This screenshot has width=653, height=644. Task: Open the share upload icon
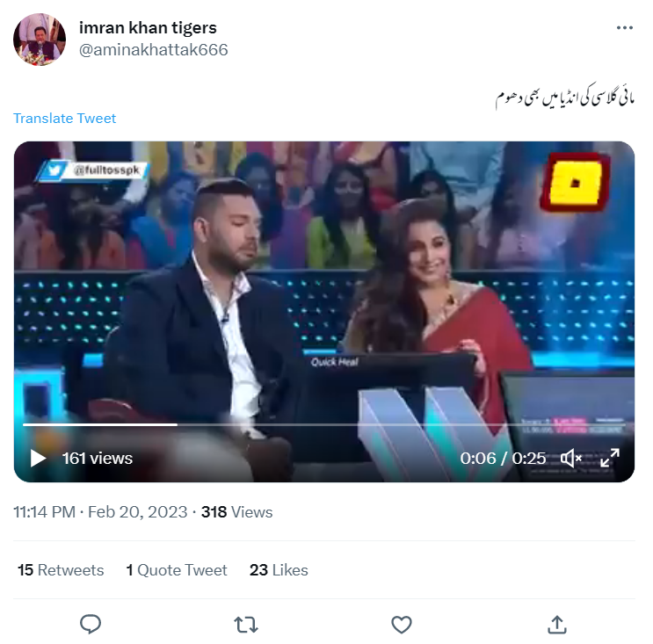[x=557, y=625]
